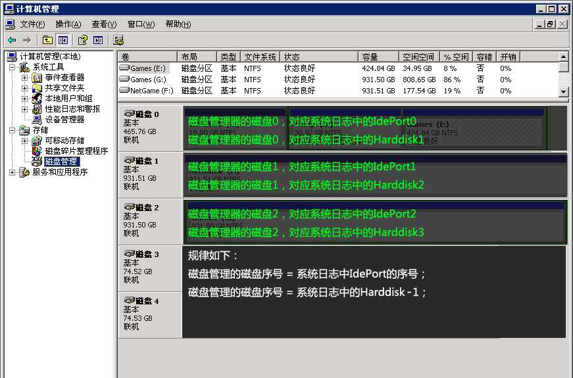Collapse the 系统工具 node
573x378 pixels.
tap(12, 67)
